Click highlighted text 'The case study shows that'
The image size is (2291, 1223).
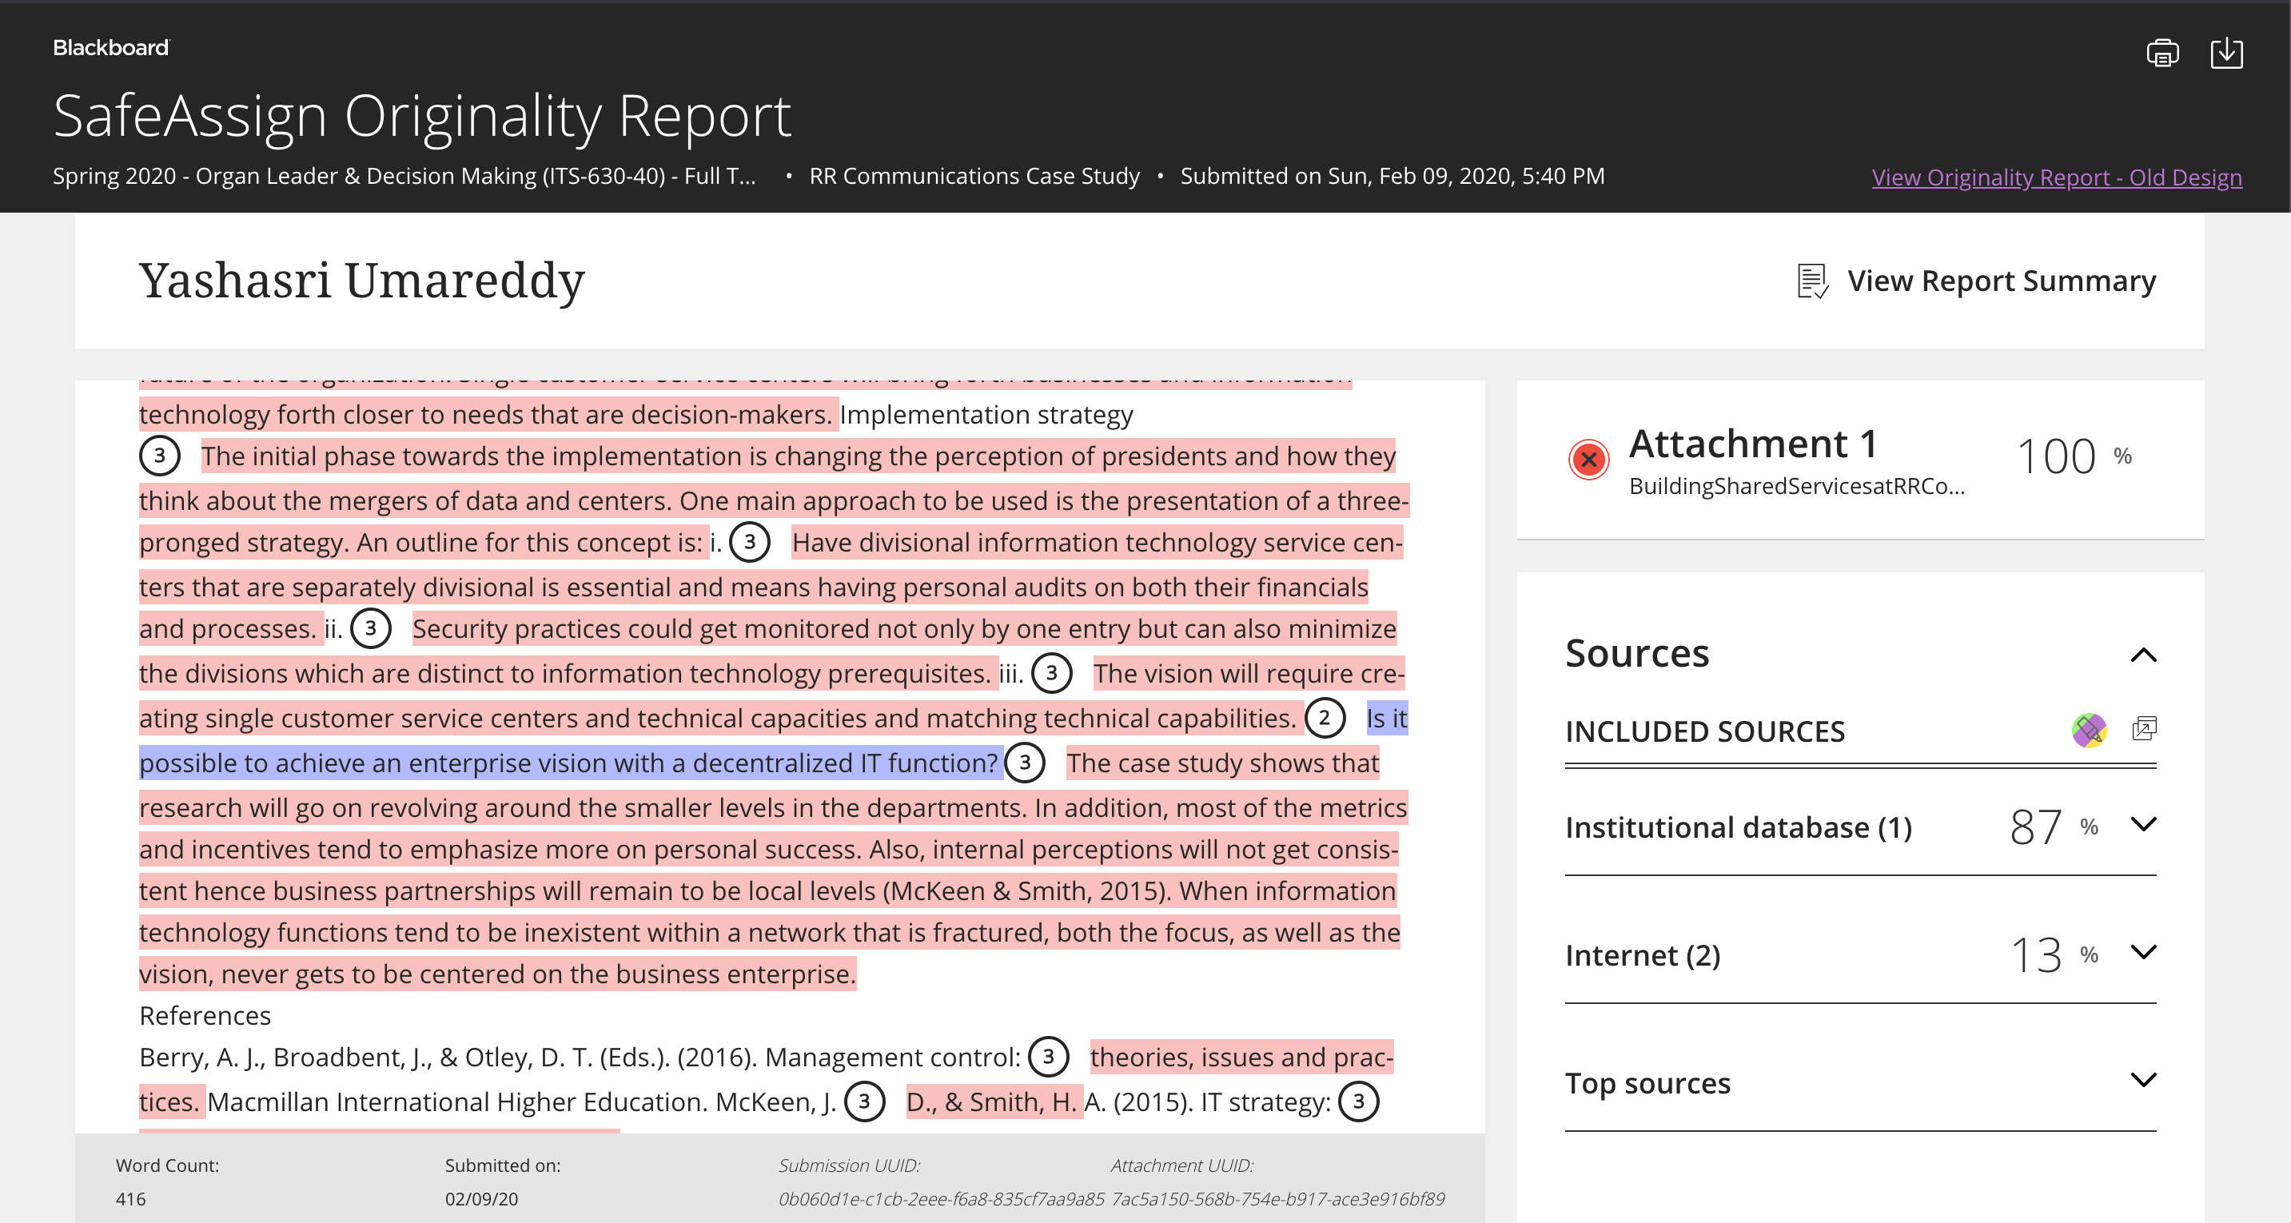1223,763
